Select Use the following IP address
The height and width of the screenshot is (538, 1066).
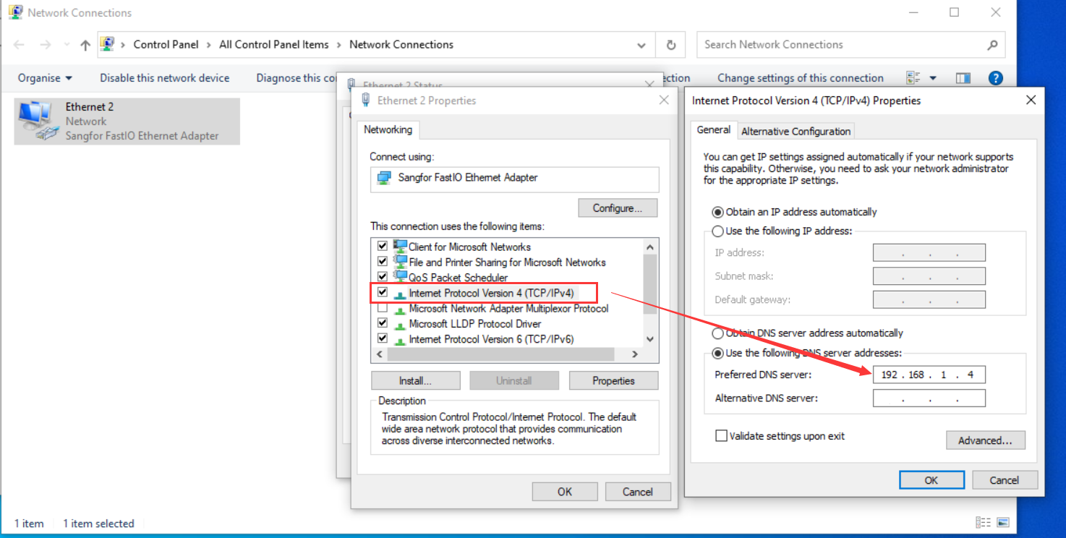click(x=717, y=231)
